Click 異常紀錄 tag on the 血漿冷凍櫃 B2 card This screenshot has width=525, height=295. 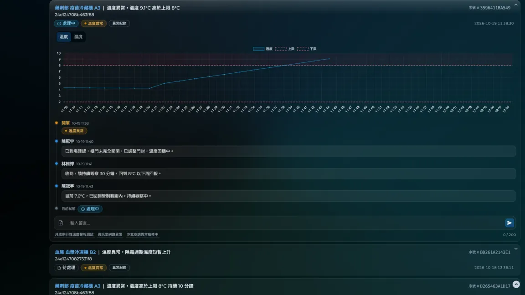click(119, 268)
